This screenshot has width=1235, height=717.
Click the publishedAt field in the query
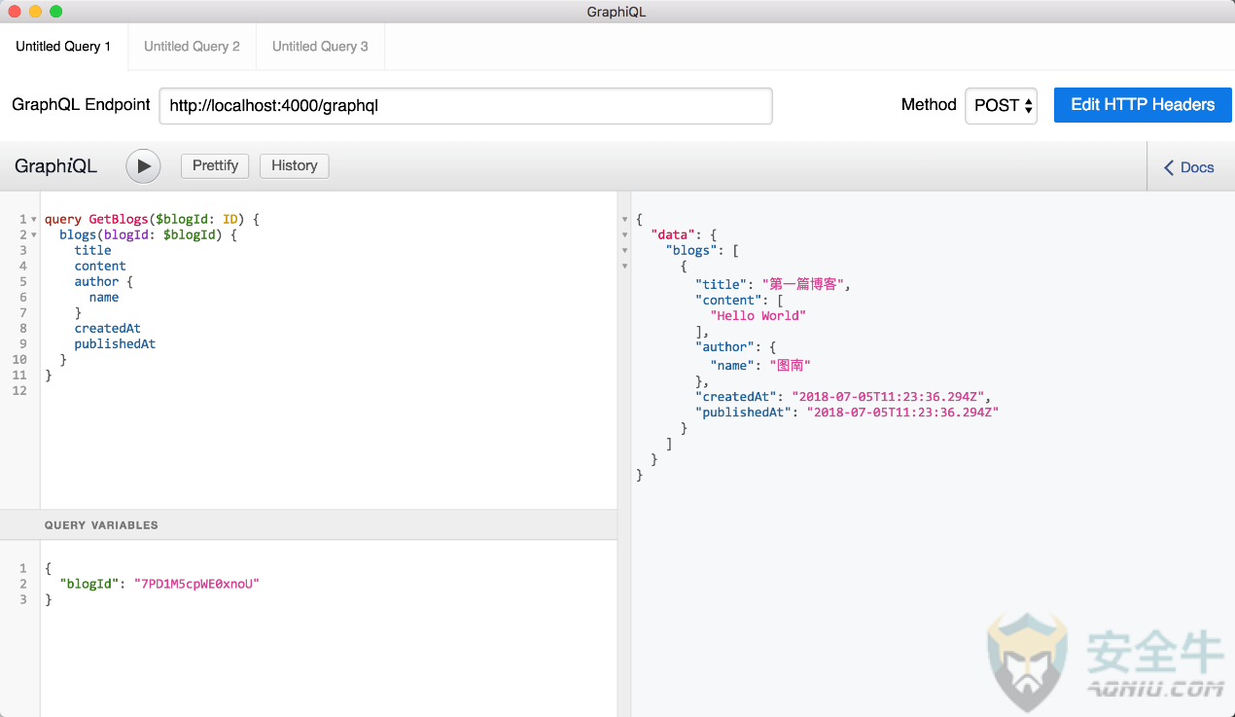115,344
